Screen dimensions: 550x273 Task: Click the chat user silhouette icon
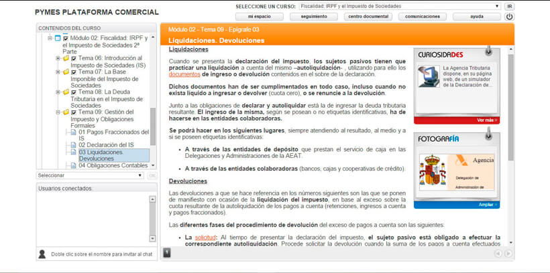tap(42, 254)
